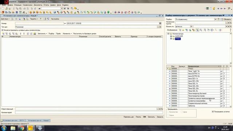Toggle Показывать остатки checkbox
The image size is (233, 131).
click(213, 112)
